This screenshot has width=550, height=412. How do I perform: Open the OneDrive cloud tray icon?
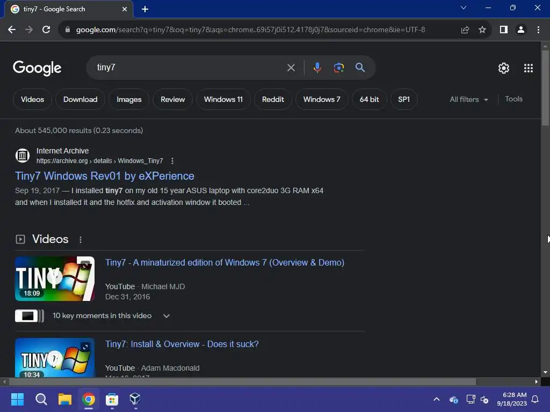click(453, 399)
